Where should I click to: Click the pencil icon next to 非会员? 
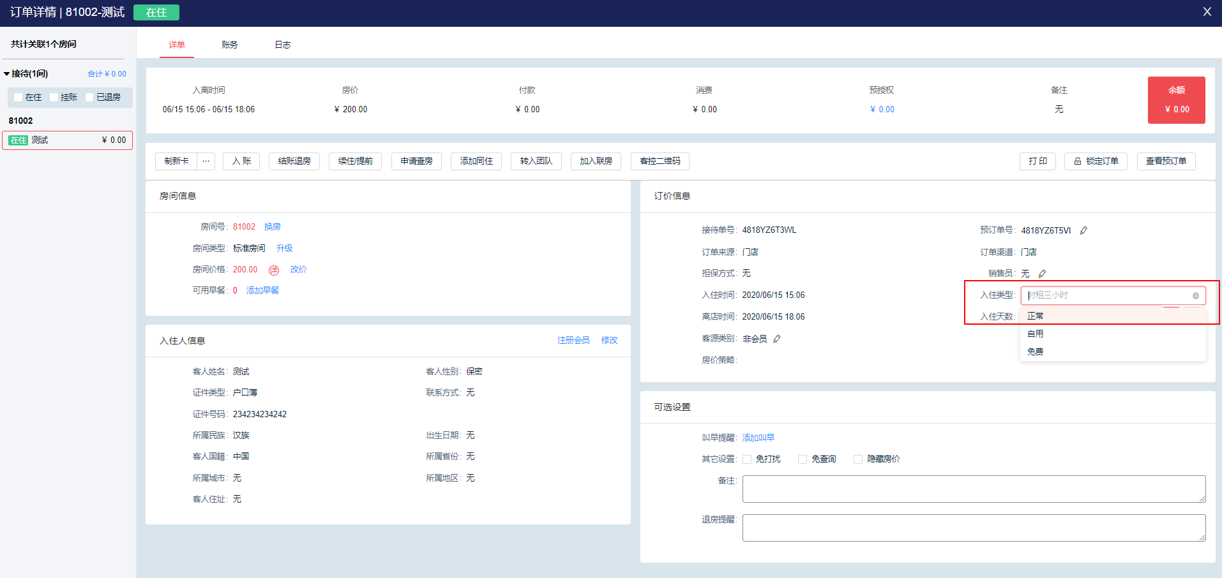pos(777,339)
